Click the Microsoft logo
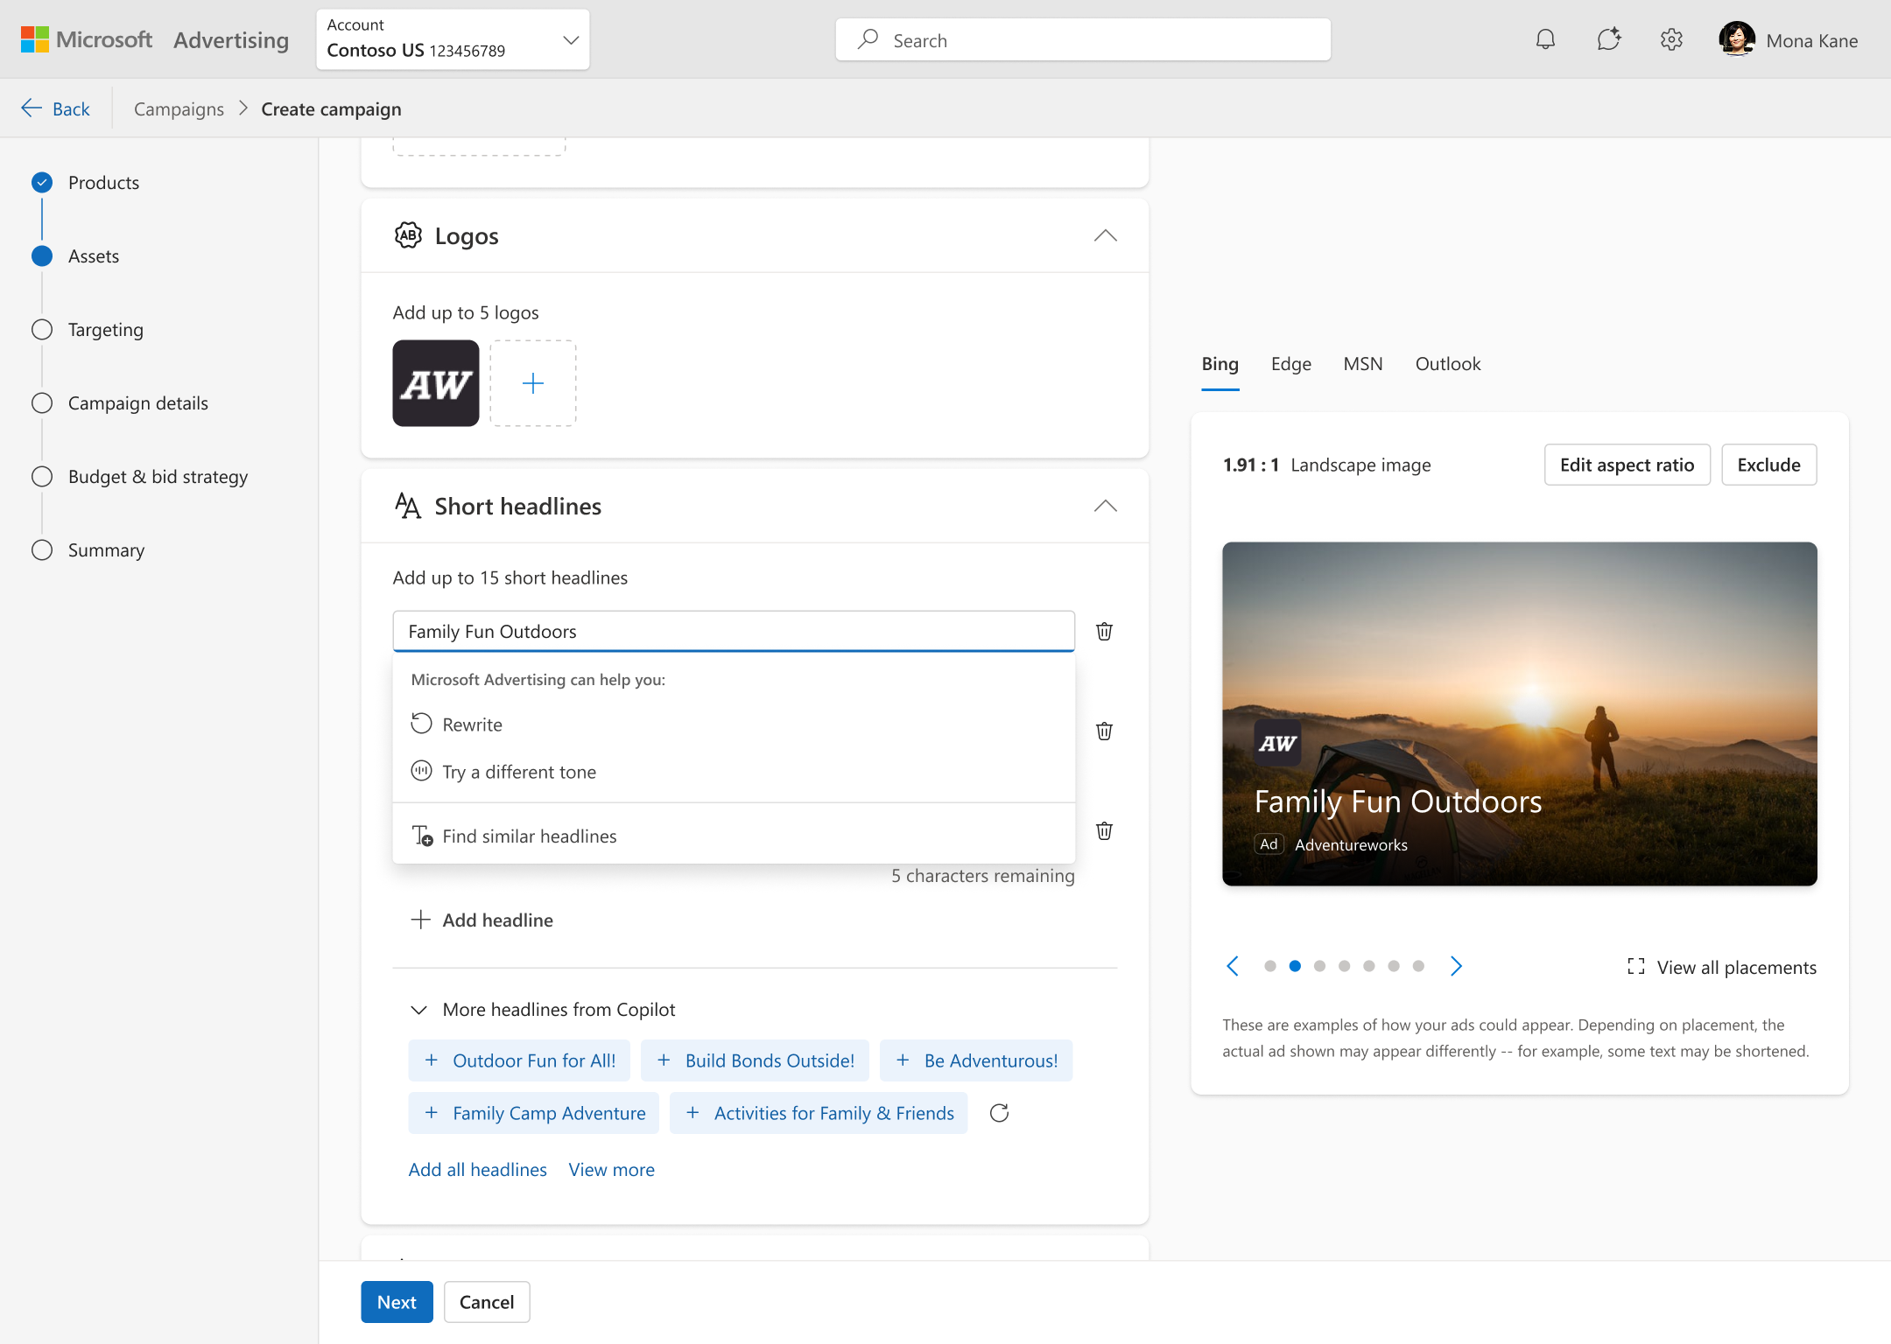Image resolution: width=1891 pixels, height=1344 pixels. [x=34, y=39]
